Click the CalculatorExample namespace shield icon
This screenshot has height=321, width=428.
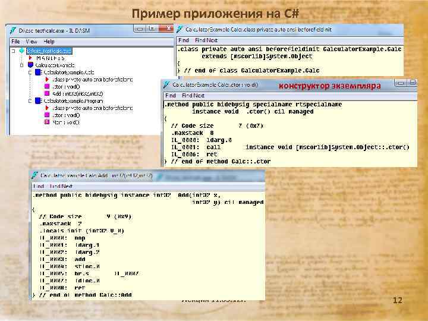(x=30, y=65)
